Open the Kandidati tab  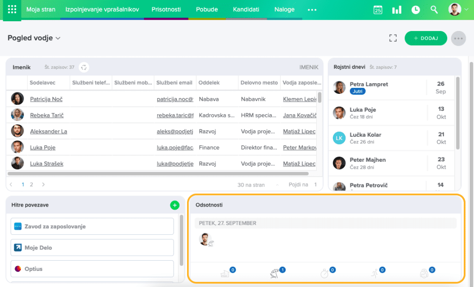(246, 10)
